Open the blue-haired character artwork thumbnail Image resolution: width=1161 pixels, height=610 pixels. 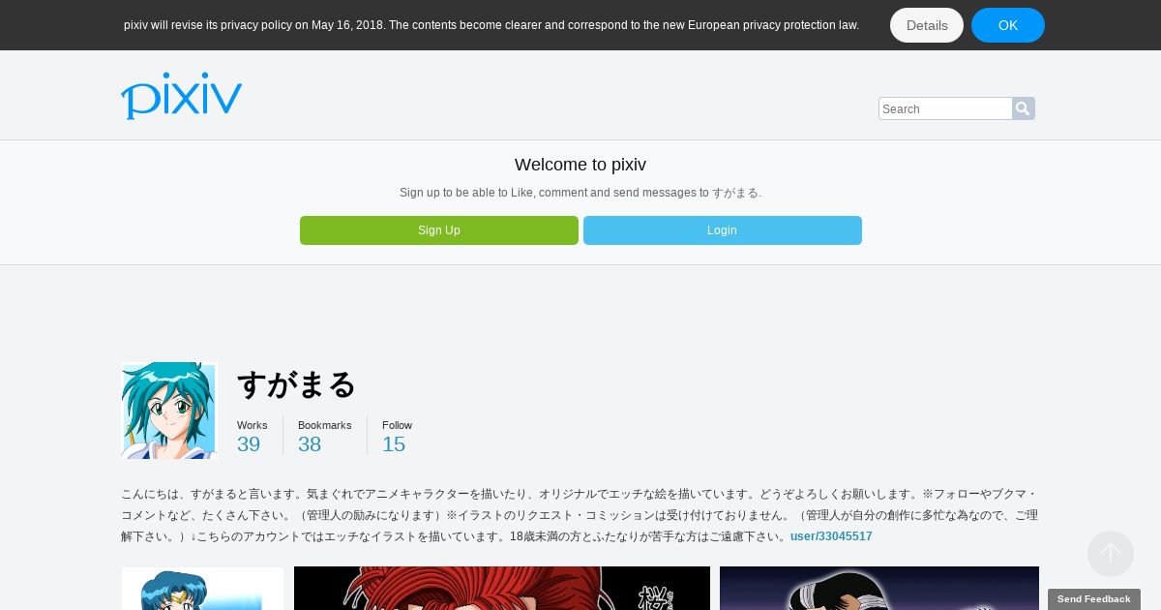pyautogui.click(x=203, y=589)
